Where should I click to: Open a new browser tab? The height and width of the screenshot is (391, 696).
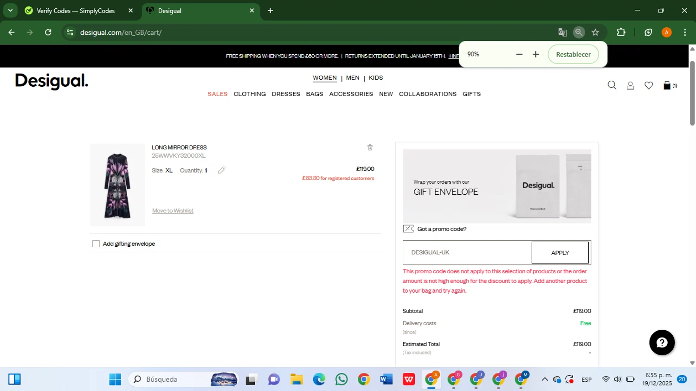[270, 10]
